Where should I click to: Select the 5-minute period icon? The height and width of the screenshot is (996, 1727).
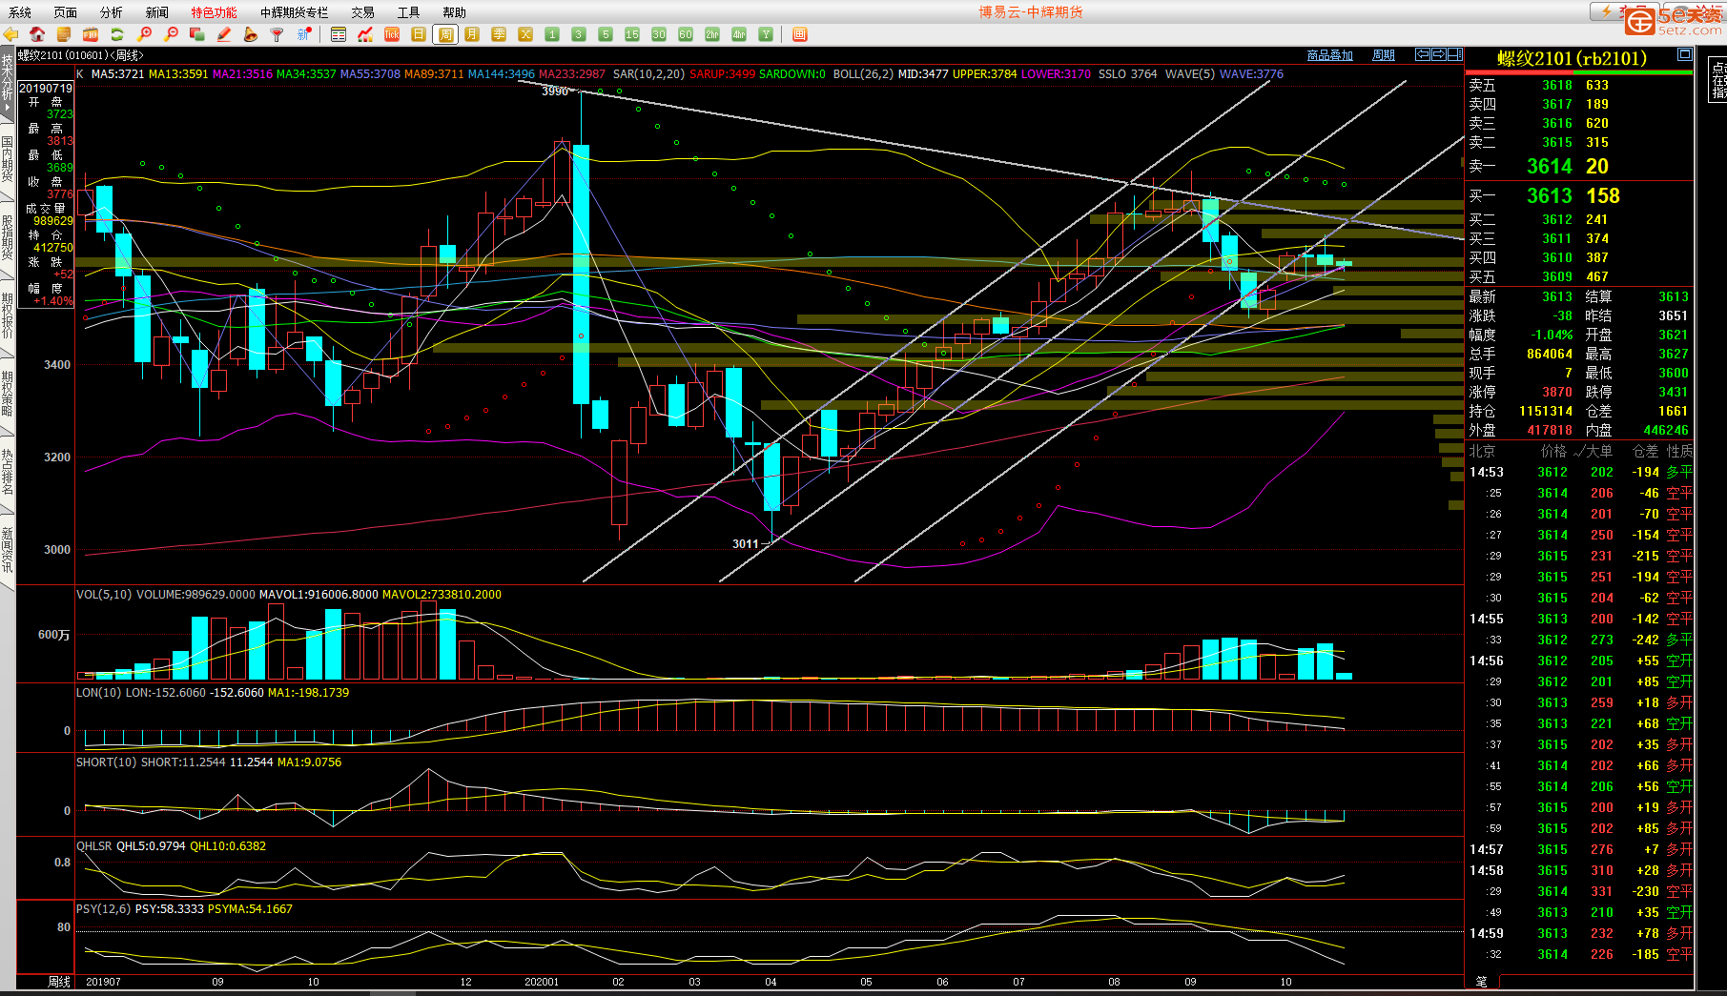click(606, 34)
